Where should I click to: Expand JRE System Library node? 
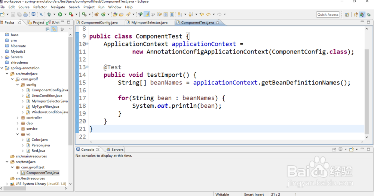(x=7, y=184)
